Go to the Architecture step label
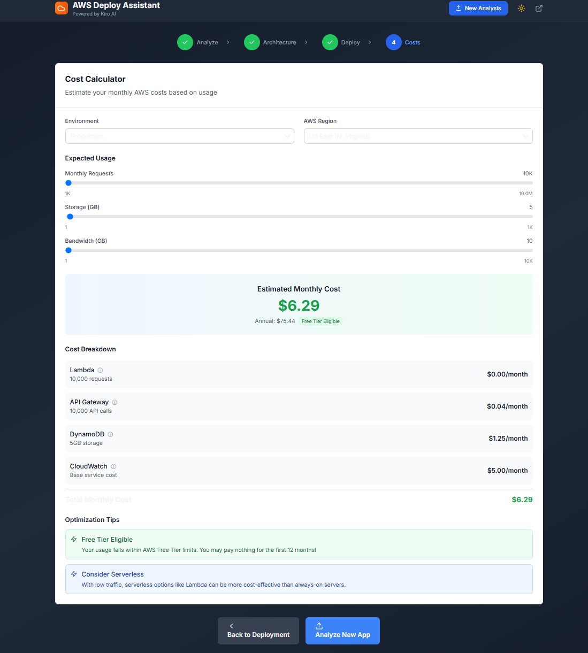This screenshot has width=588, height=653. click(279, 42)
